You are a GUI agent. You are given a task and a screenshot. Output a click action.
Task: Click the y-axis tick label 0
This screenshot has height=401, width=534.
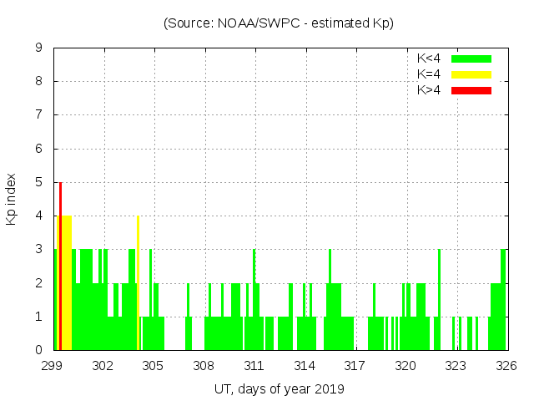pos(38,351)
